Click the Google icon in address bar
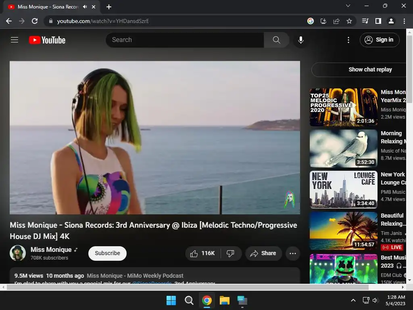The image size is (413, 310). (311, 21)
